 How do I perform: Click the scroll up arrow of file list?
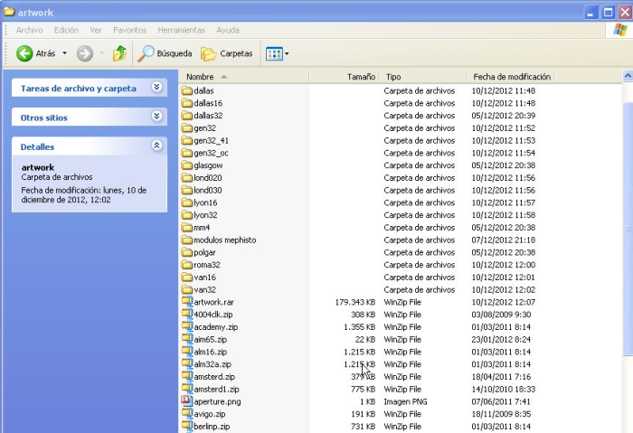628,76
